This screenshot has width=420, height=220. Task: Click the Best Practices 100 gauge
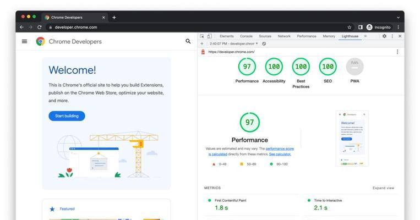coord(301,67)
